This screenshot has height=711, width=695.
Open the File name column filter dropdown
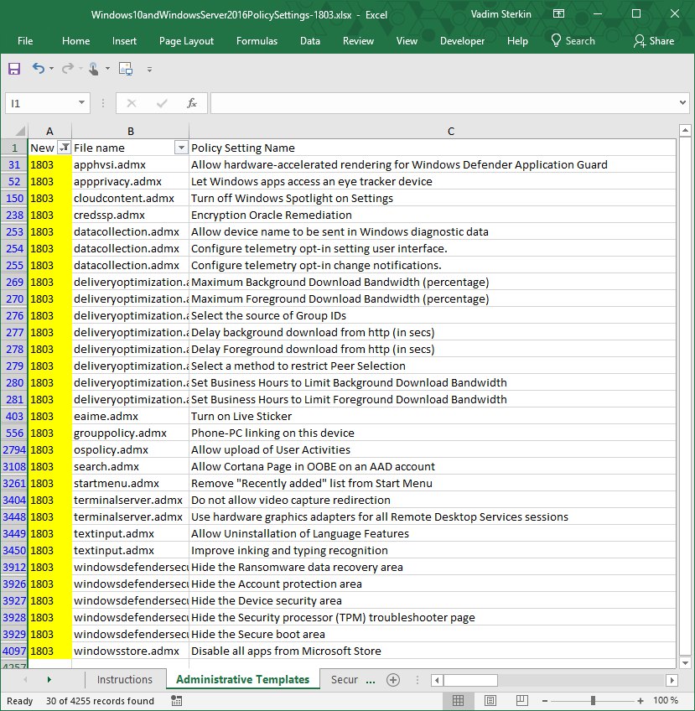[181, 148]
